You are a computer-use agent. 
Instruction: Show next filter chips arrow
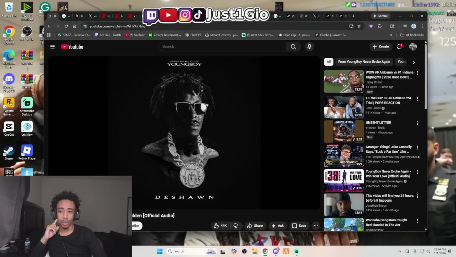pos(414,62)
